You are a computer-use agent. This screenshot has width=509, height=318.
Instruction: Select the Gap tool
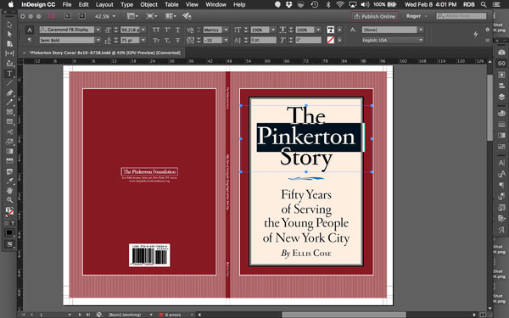(x=9, y=53)
